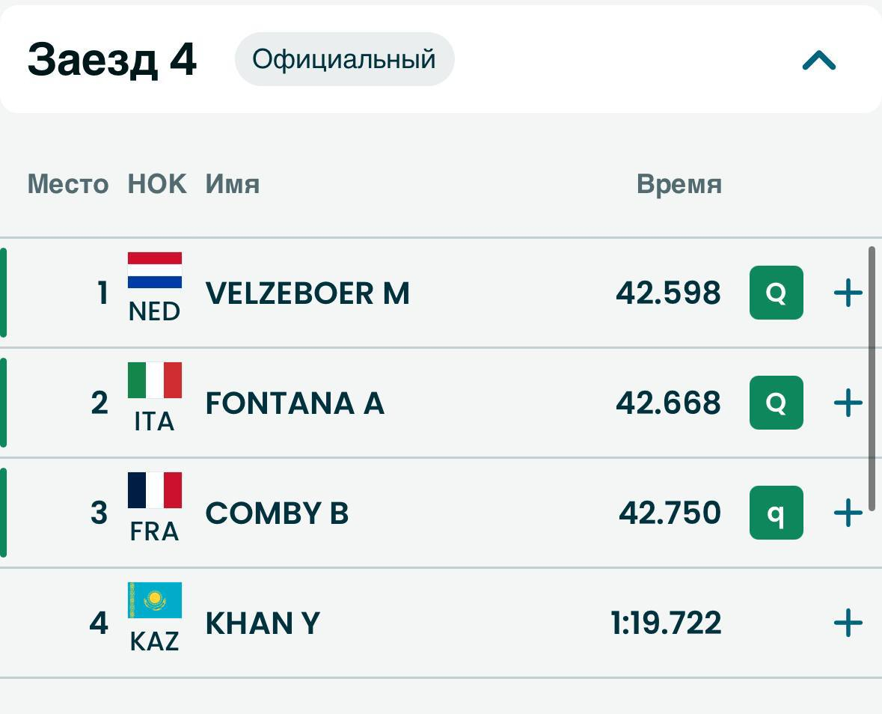Click the Место column header
Image resolution: width=882 pixels, height=714 pixels.
pyautogui.click(x=68, y=184)
